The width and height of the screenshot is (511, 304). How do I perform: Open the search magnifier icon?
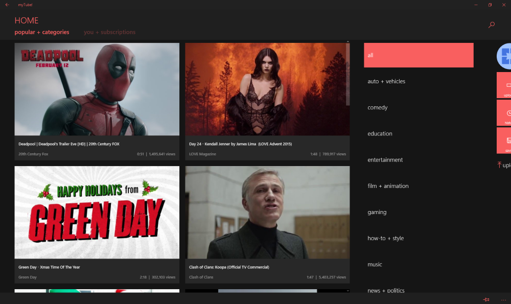[x=492, y=25]
